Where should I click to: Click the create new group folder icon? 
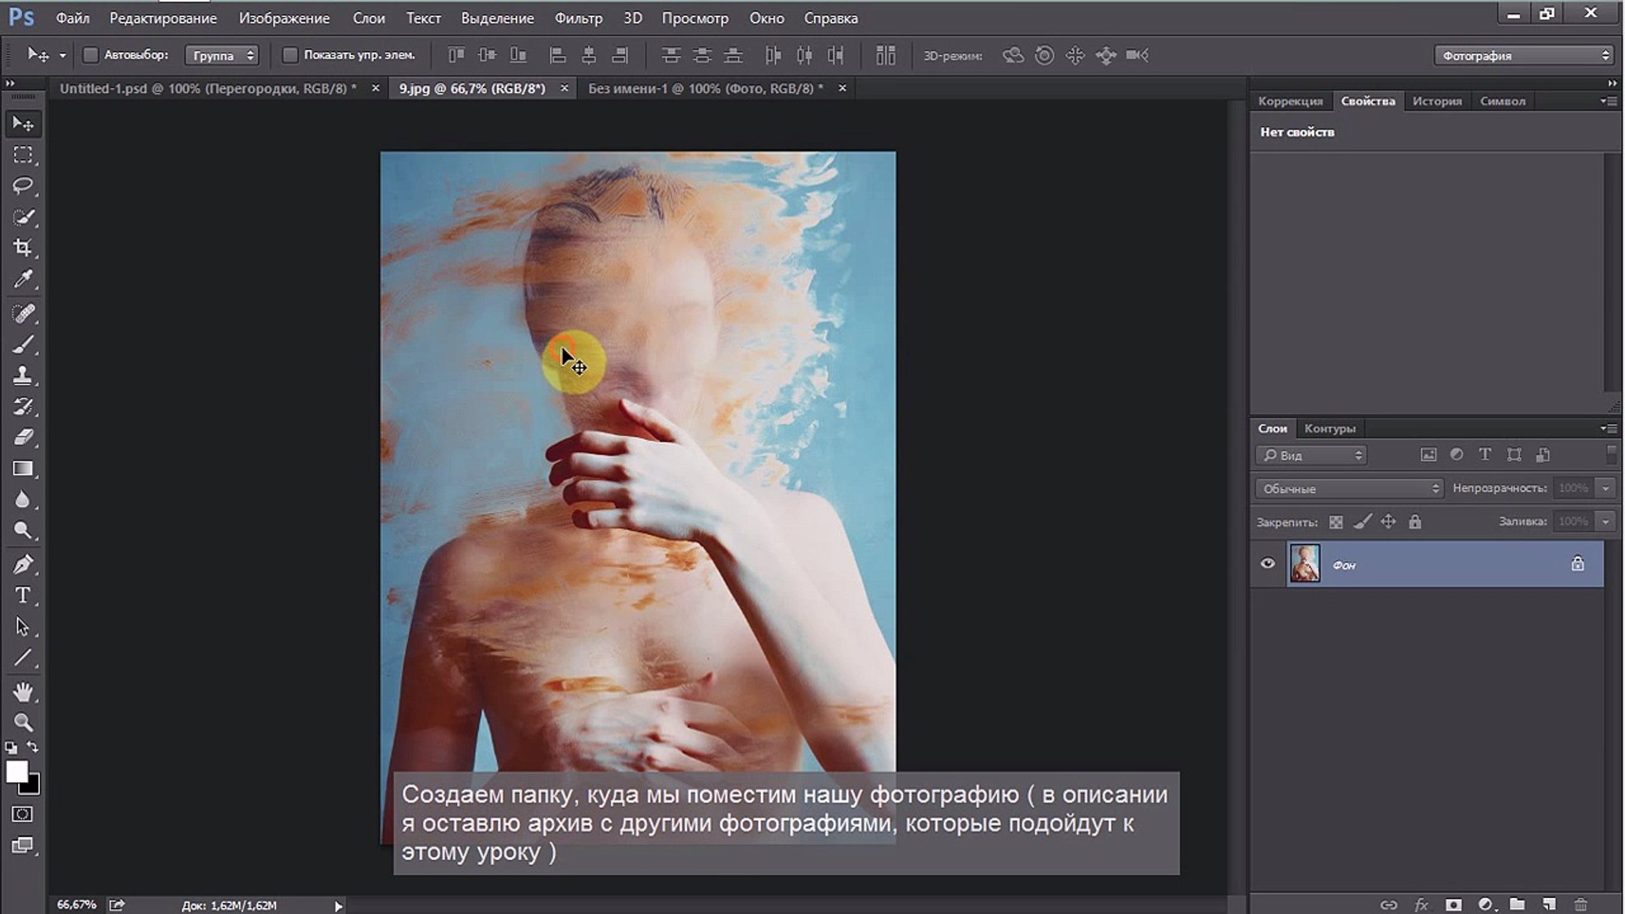[1517, 905]
